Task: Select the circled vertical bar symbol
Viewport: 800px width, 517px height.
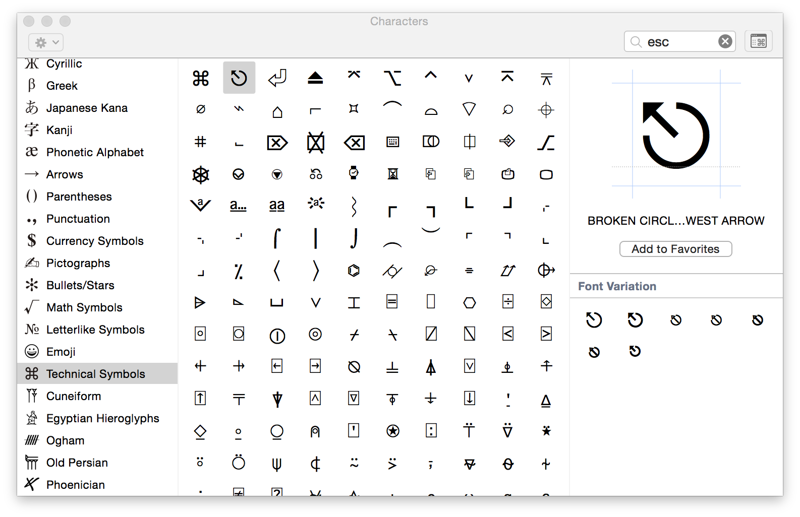Action: tap(277, 336)
